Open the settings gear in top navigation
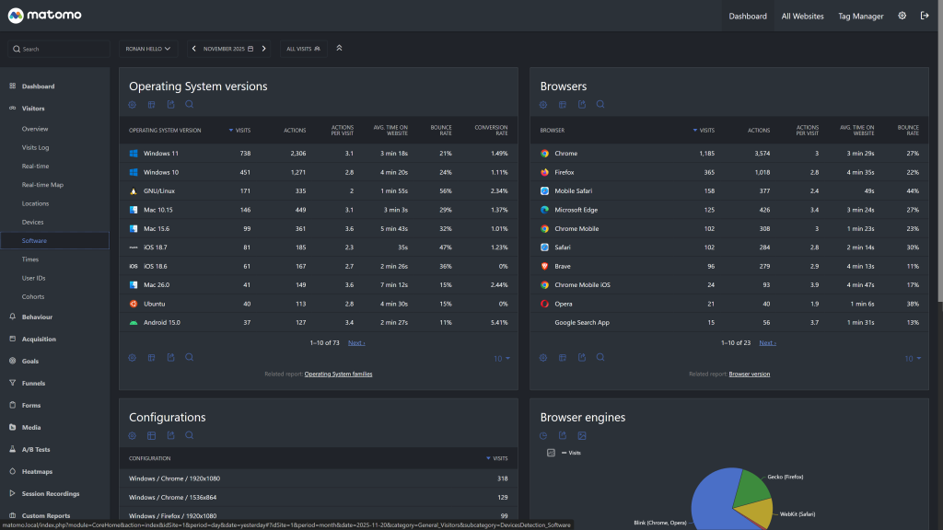Image resolution: width=943 pixels, height=530 pixels. coord(902,16)
